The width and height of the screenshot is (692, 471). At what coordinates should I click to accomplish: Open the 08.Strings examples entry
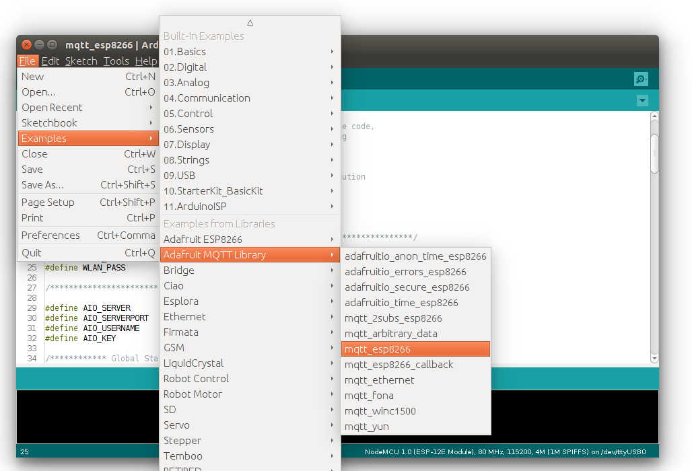pyautogui.click(x=250, y=159)
